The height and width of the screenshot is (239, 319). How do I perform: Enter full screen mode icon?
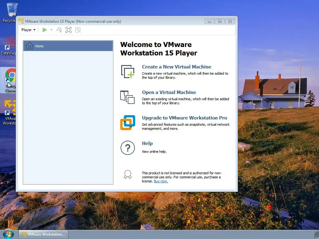pyautogui.click(x=69, y=30)
